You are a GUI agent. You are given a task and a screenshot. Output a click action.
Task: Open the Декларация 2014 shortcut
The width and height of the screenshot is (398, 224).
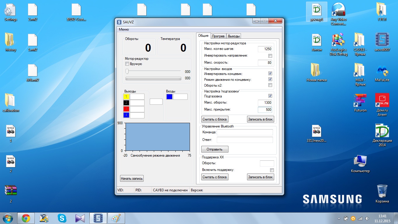click(382, 136)
